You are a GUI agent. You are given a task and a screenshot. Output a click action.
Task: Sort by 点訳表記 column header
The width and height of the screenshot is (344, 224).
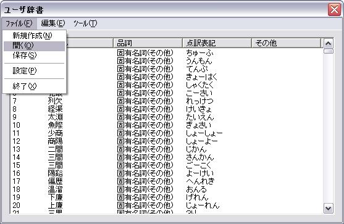coord(217,43)
